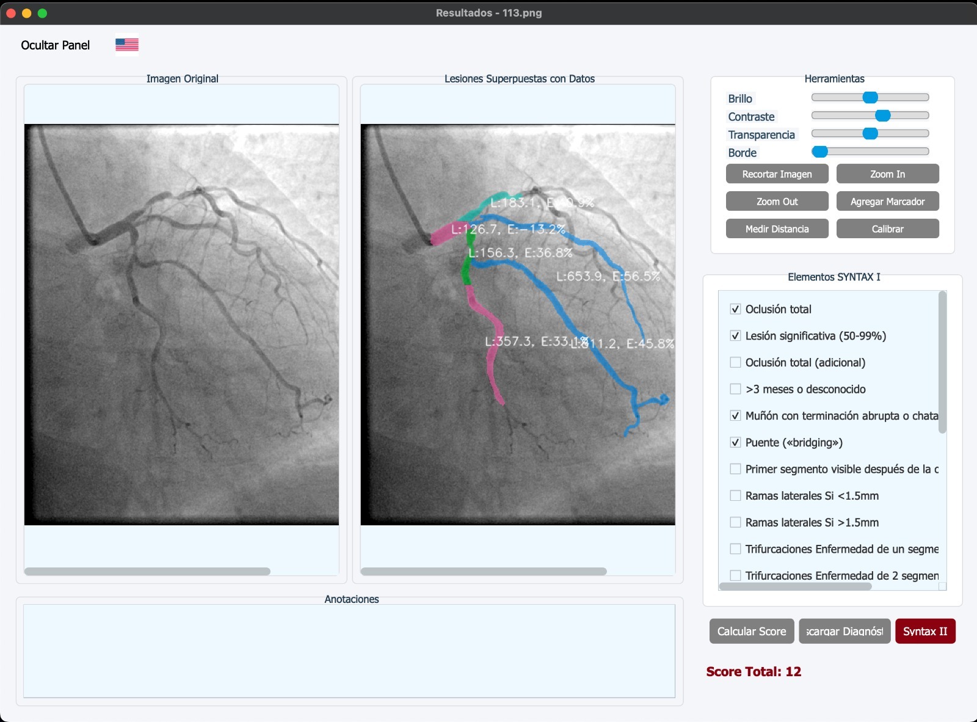The width and height of the screenshot is (977, 722).
Task: Activate the Medir Distancia tool
Action: point(777,229)
